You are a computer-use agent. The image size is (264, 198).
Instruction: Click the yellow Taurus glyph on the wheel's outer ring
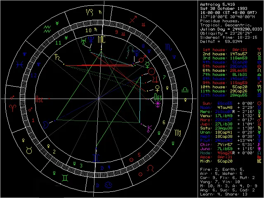point(29,150)
